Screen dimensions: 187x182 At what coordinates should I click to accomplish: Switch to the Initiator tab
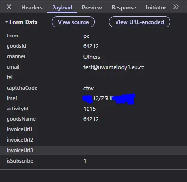(x=156, y=8)
